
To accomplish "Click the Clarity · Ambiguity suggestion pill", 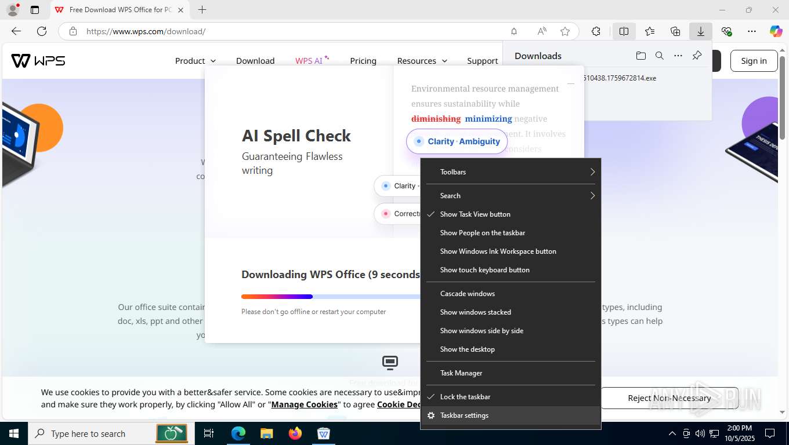I will click(x=457, y=141).
